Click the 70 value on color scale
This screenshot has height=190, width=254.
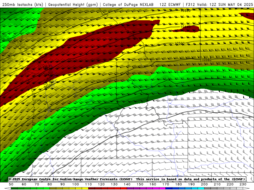(37, 184)
